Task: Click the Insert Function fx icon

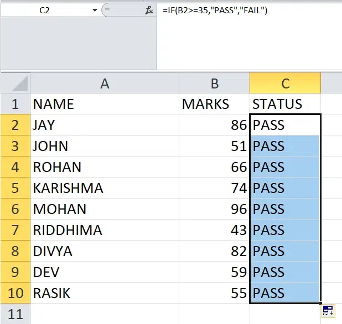Action: [149, 11]
